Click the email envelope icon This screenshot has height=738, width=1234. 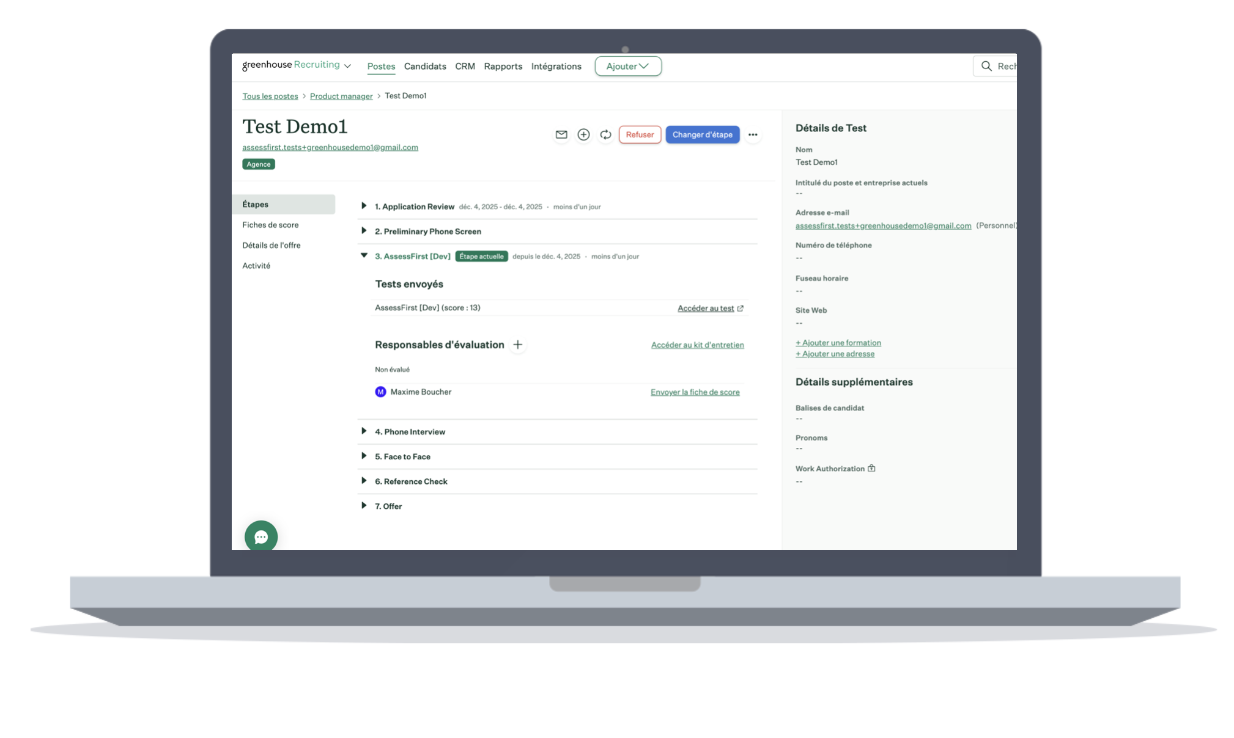[x=561, y=134]
